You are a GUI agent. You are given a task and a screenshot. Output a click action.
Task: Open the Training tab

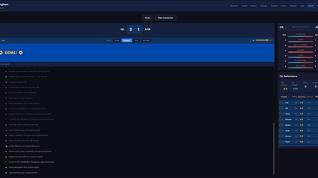tap(263, 6)
